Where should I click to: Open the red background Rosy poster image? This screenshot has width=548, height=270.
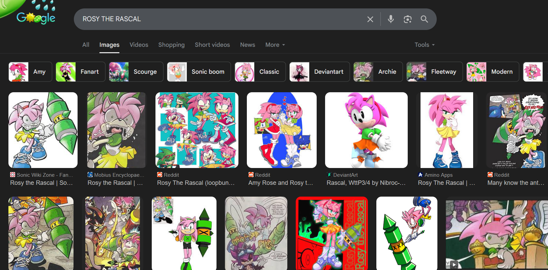[x=332, y=233]
